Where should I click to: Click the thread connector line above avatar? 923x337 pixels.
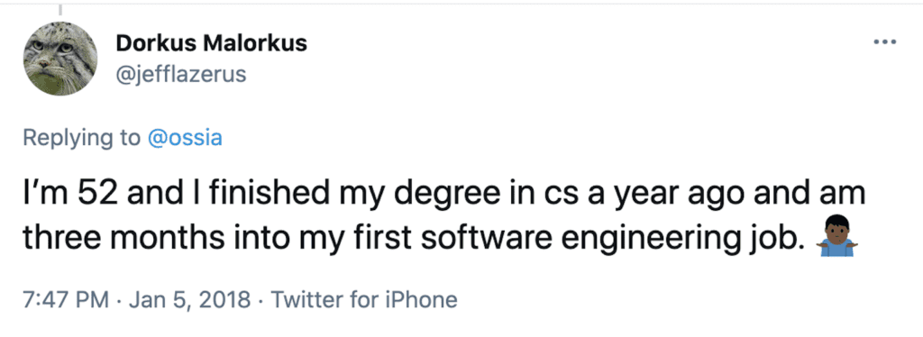tap(60, 9)
